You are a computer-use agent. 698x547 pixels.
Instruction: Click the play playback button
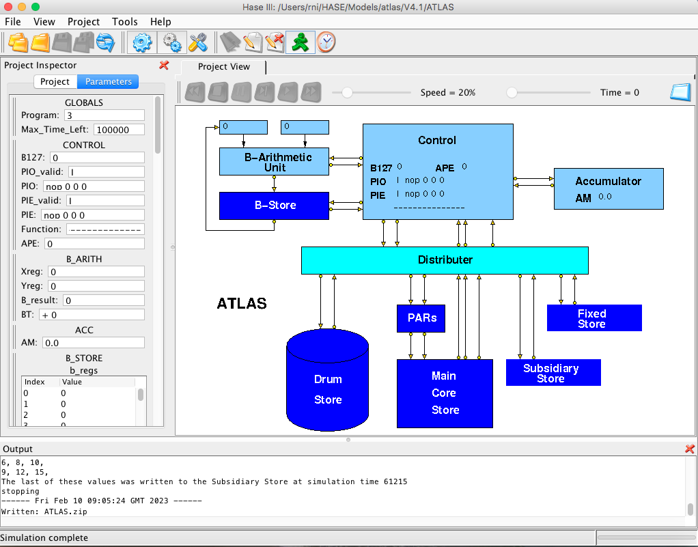[288, 92]
